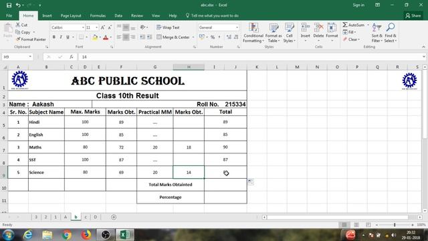This screenshot has height=241, width=428.
Task: Click Increase Decimal icon
Action: click(x=229, y=37)
